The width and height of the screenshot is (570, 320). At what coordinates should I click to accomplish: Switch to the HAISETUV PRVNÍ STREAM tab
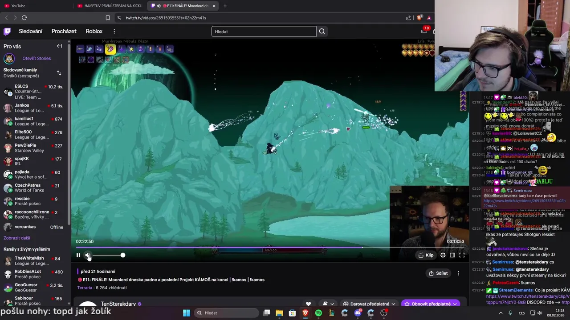click(110, 6)
